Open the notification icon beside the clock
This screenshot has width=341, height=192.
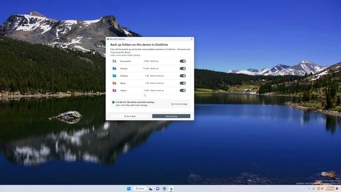[337, 188]
